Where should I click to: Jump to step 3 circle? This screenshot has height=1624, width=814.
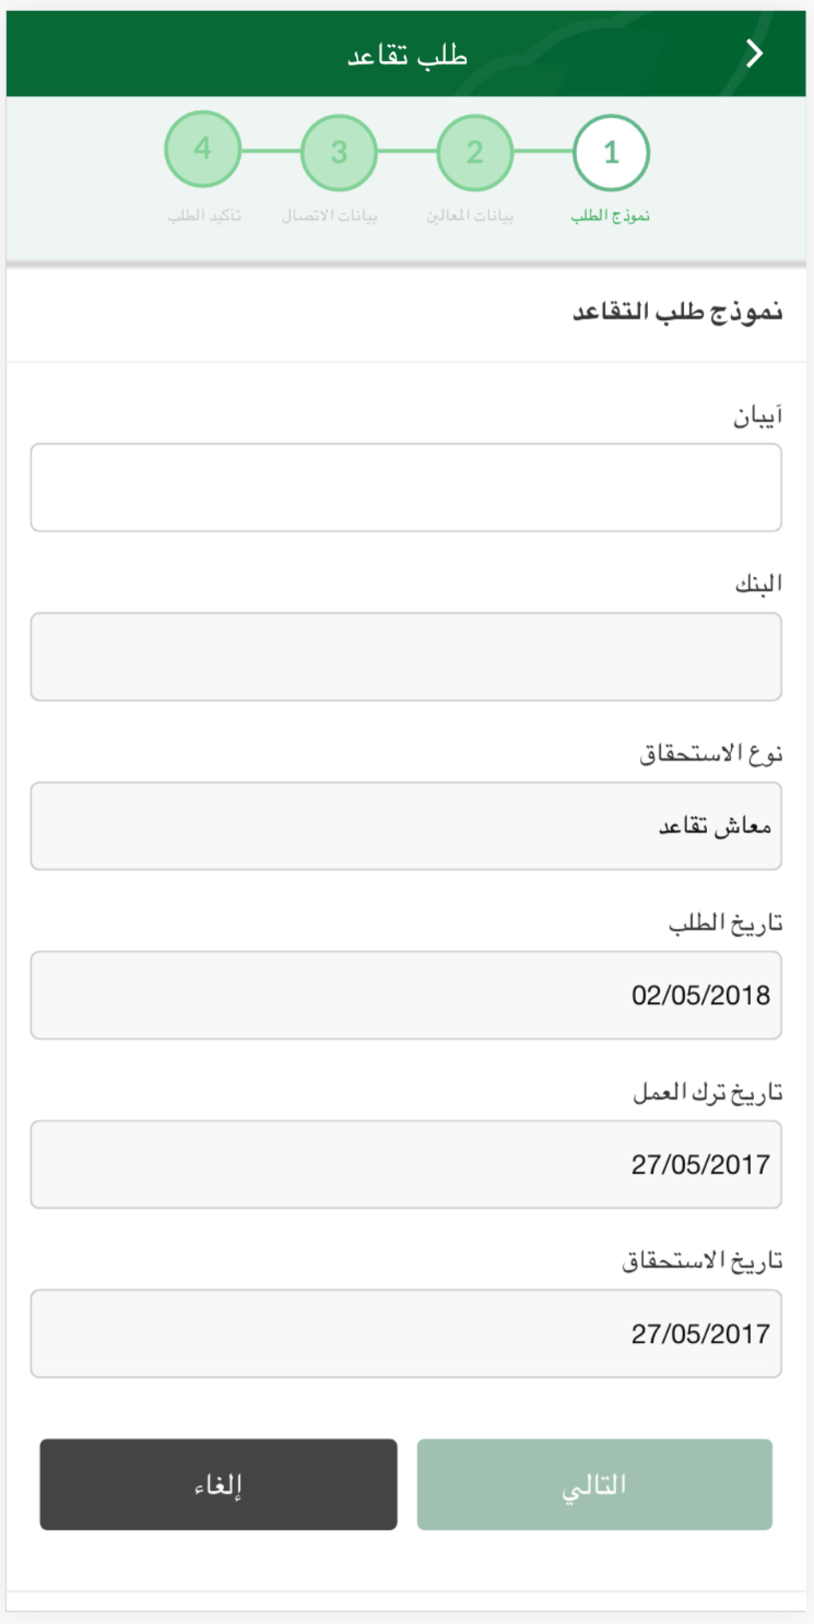[x=338, y=152]
